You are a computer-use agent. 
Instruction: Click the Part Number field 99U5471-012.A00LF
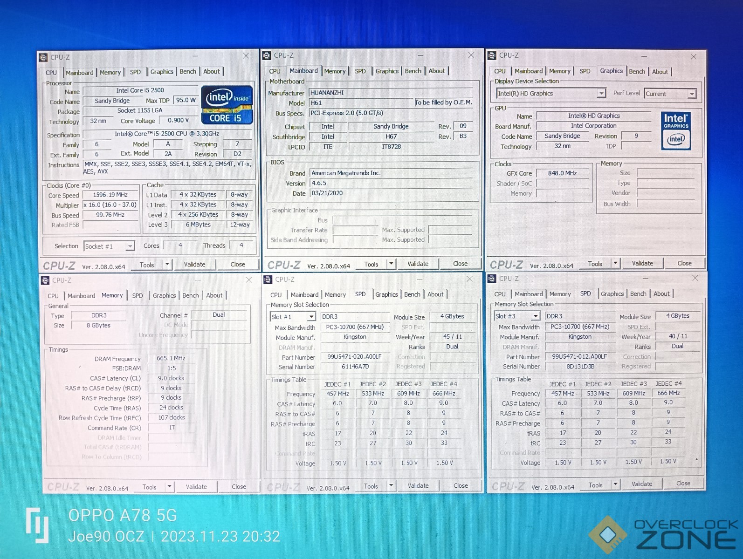[579, 356]
